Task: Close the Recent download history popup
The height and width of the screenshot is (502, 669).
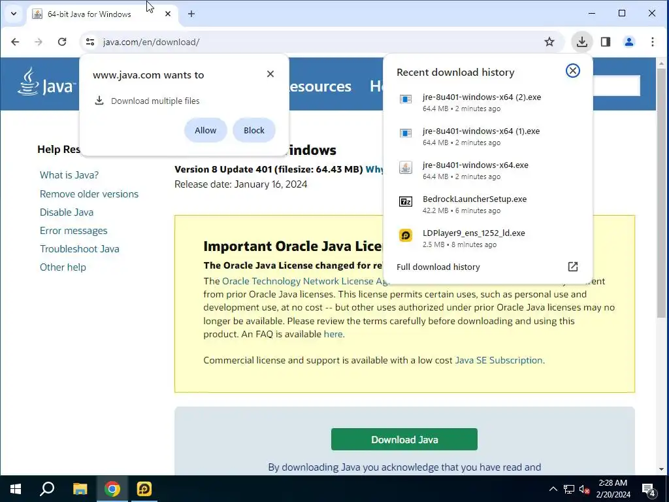Action: coord(572,71)
